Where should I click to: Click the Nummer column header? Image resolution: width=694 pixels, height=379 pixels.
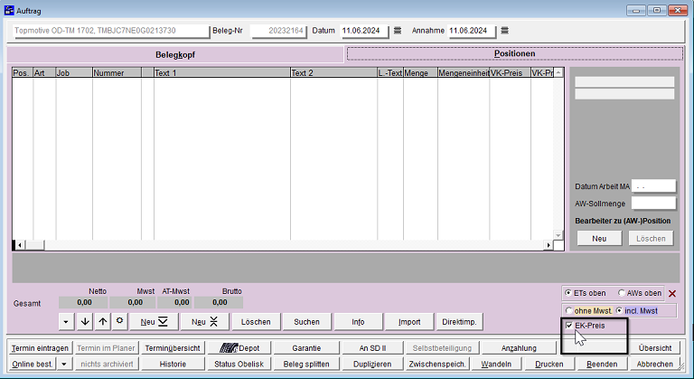(117, 72)
